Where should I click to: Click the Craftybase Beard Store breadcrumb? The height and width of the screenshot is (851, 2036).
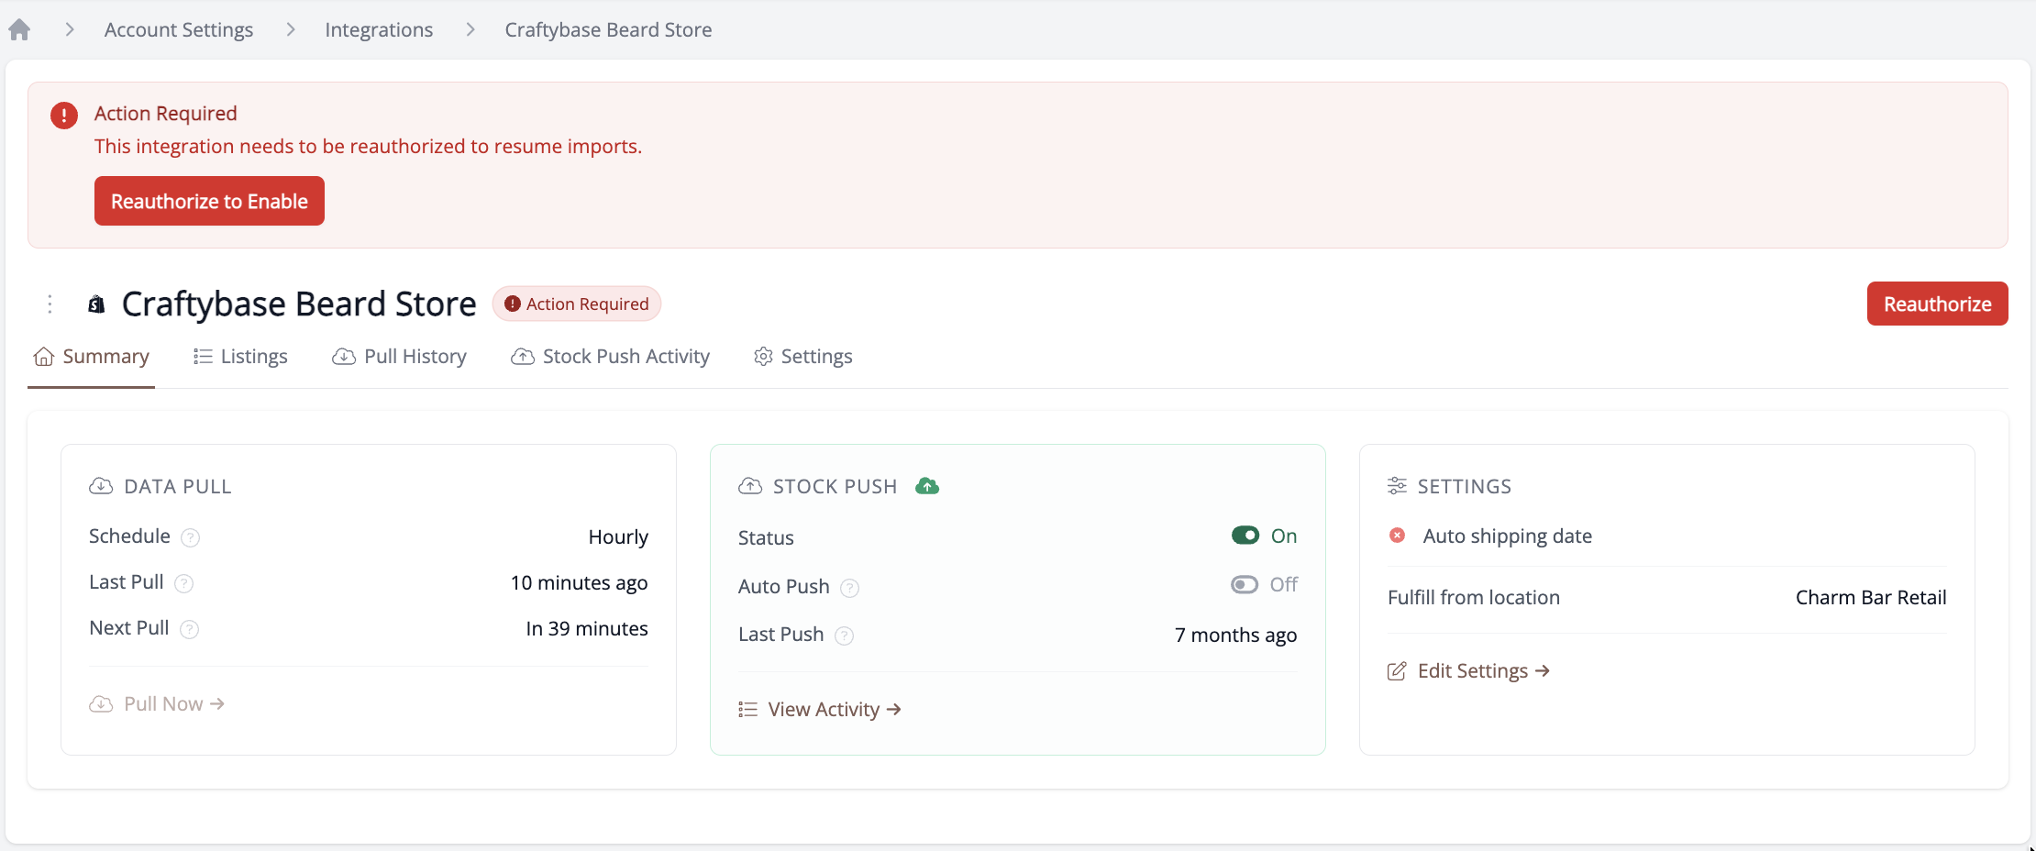coord(608,30)
